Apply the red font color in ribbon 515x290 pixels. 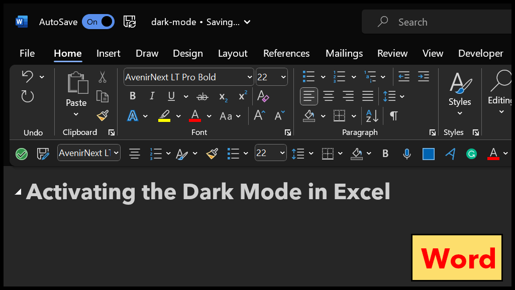(195, 116)
